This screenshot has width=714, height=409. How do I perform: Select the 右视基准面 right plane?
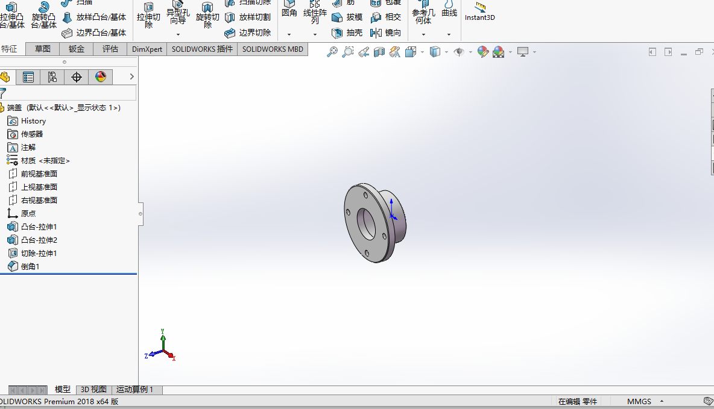(33, 200)
